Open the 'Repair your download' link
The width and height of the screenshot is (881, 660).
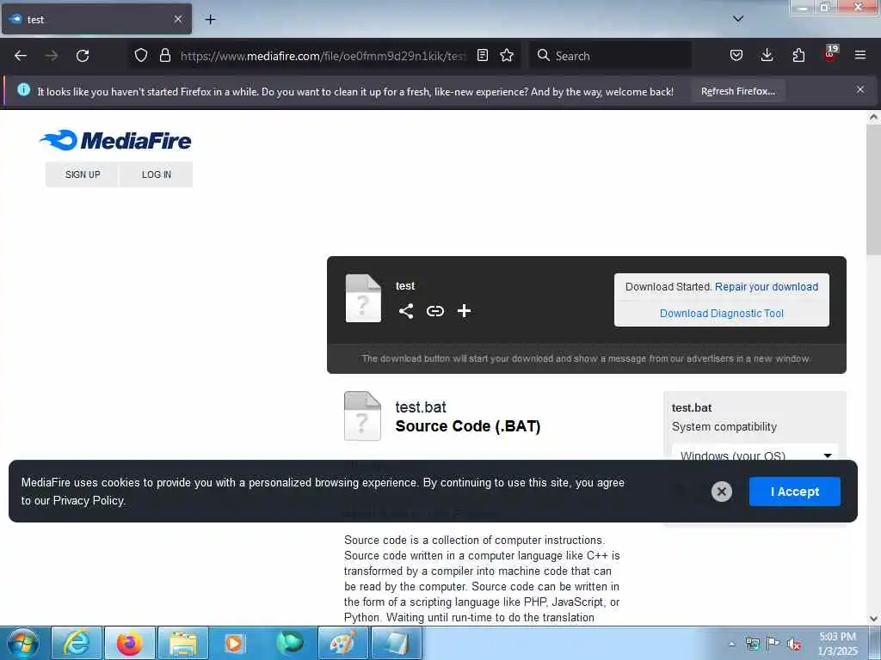(x=767, y=287)
